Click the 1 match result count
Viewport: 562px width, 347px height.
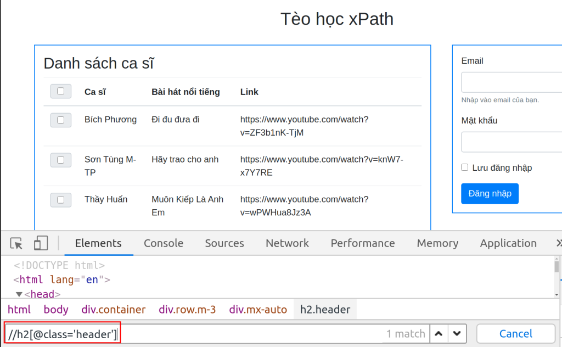[406, 334]
